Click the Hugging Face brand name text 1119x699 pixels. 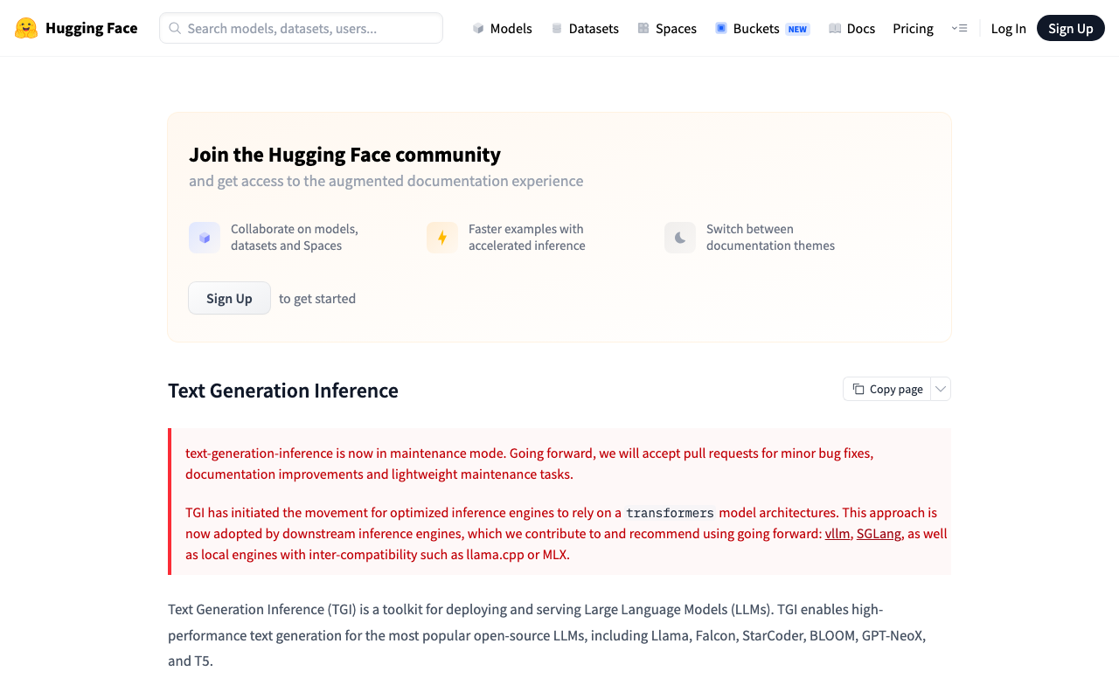(91, 28)
